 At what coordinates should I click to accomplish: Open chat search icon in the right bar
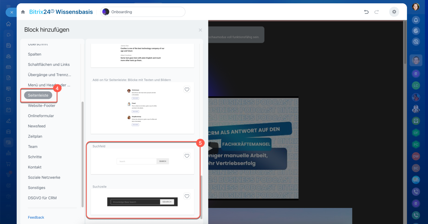point(416,42)
